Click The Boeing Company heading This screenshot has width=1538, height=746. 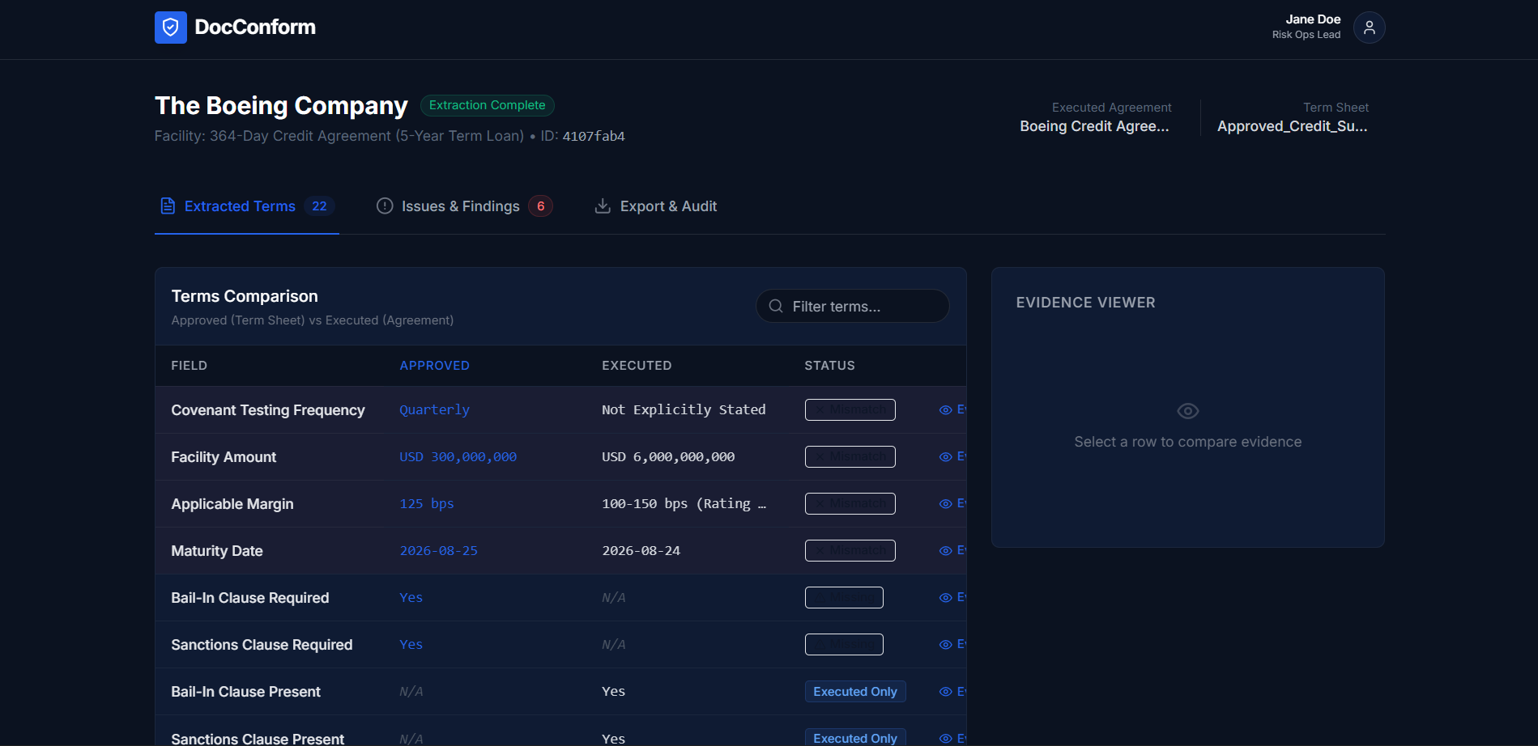281,106
